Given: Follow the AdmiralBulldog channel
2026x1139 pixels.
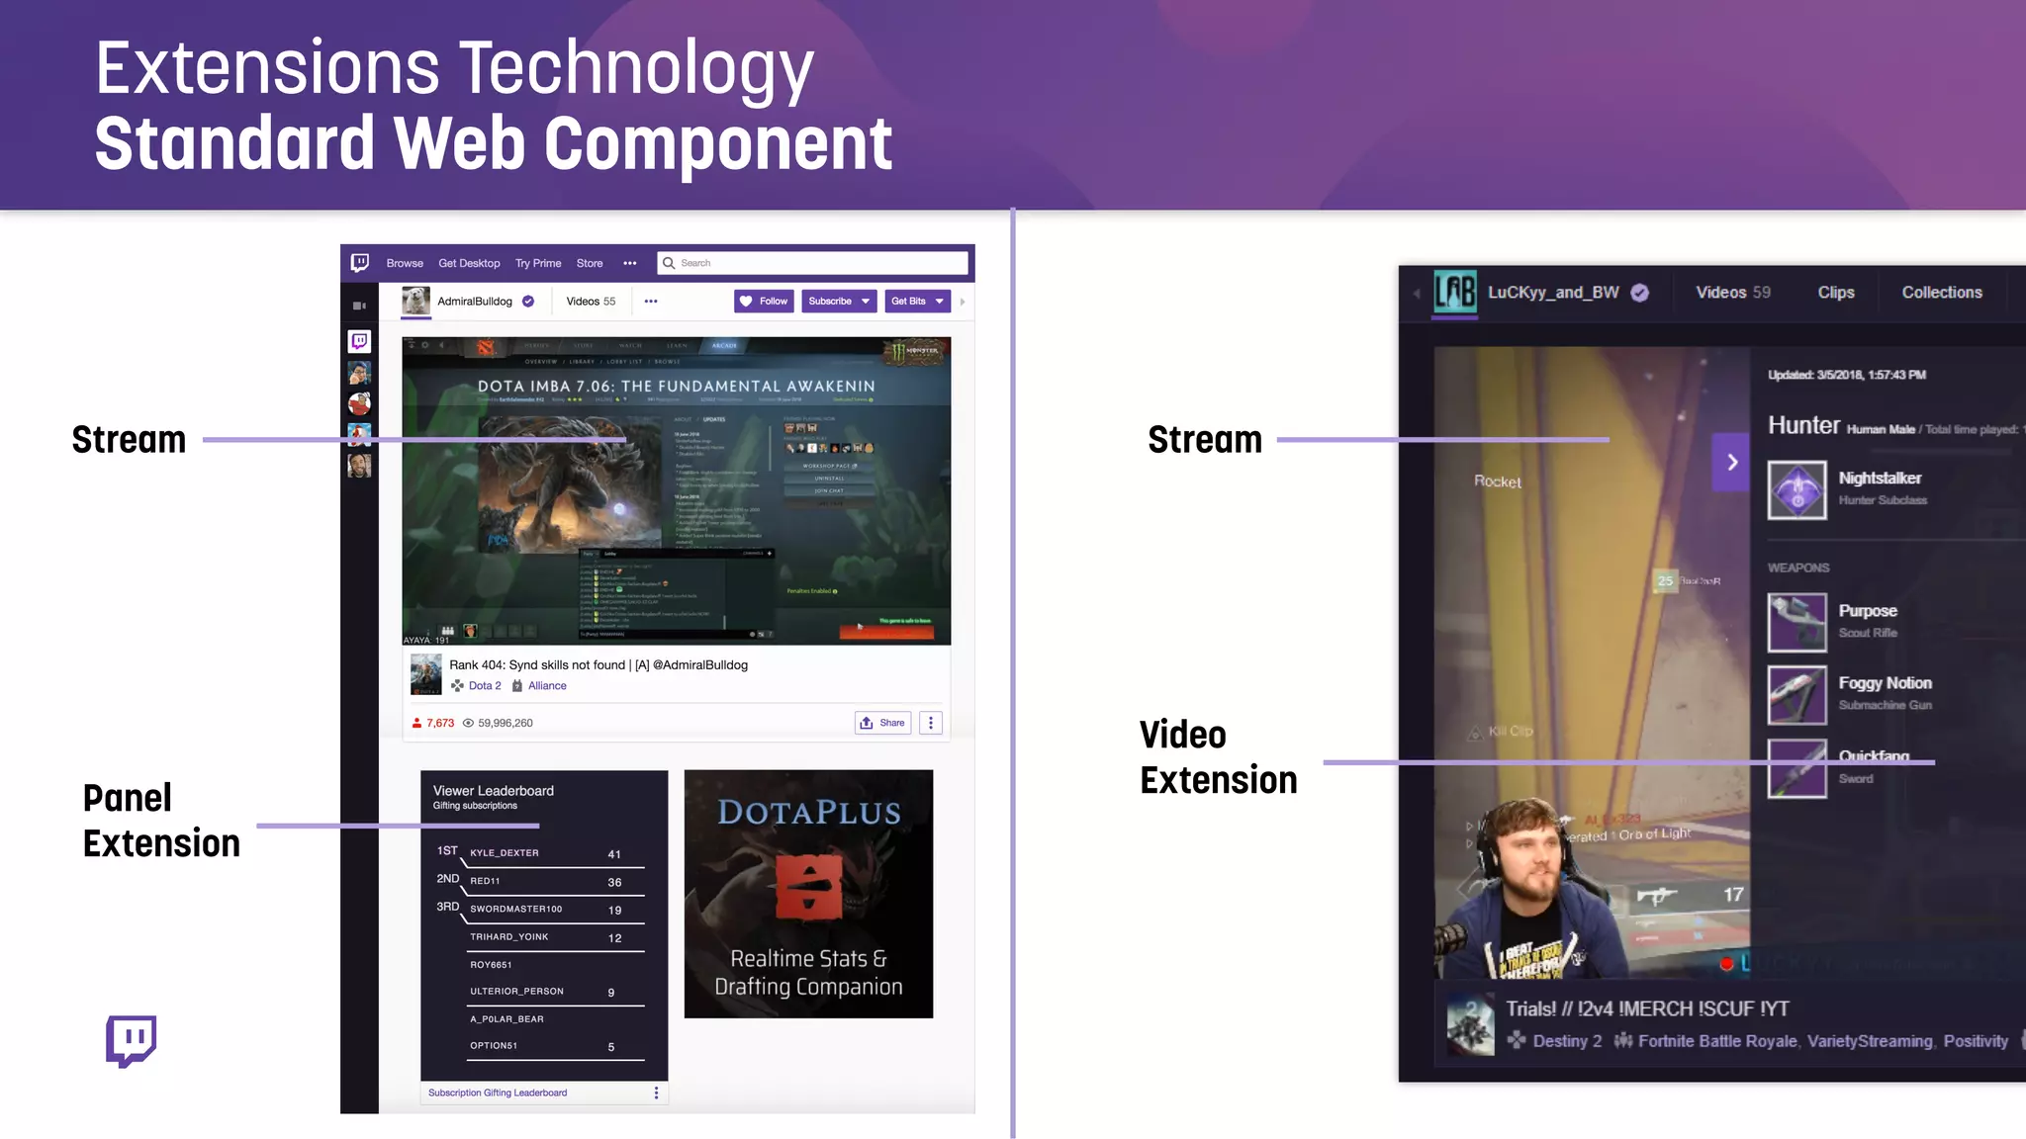Looking at the screenshot, I should (x=765, y=302).
